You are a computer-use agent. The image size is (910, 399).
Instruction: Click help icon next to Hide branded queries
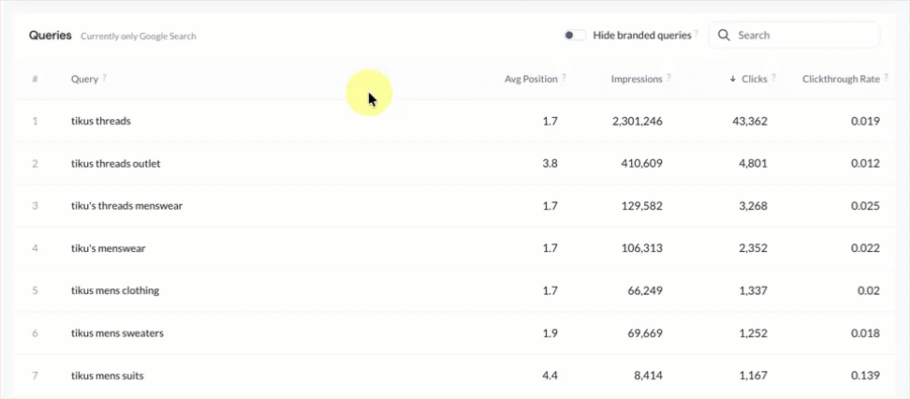(x=696, y=33)
